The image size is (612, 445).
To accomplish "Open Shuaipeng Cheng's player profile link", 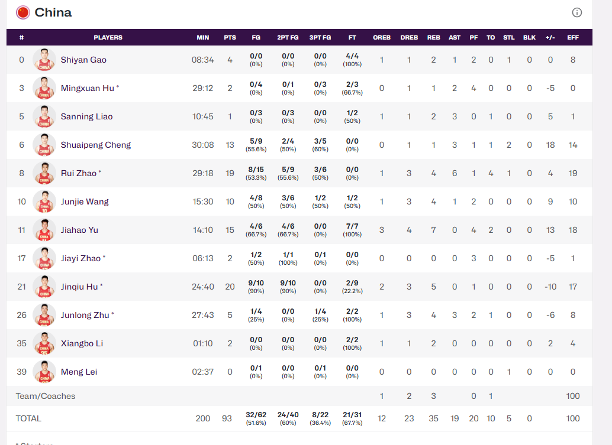I will [95, 145].
